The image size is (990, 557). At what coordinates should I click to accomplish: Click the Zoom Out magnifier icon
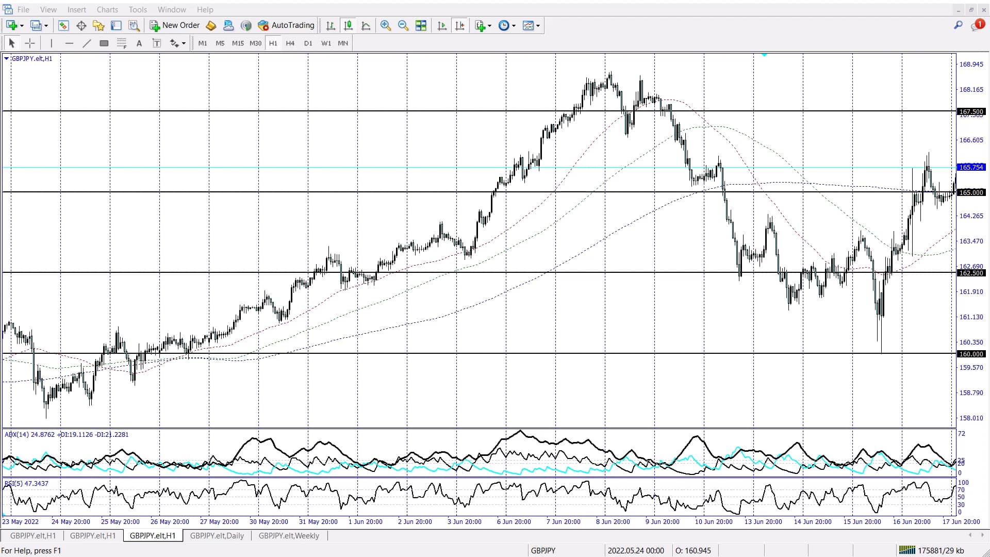[403, 25]
